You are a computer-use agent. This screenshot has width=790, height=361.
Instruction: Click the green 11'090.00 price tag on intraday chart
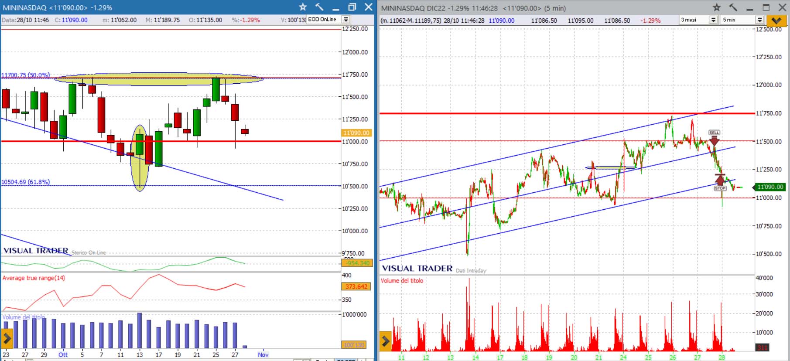tap(770, 187)
